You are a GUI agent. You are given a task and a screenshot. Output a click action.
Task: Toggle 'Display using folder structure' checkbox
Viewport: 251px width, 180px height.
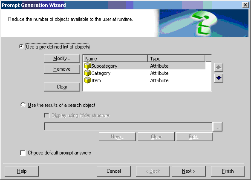coord(46,115)
